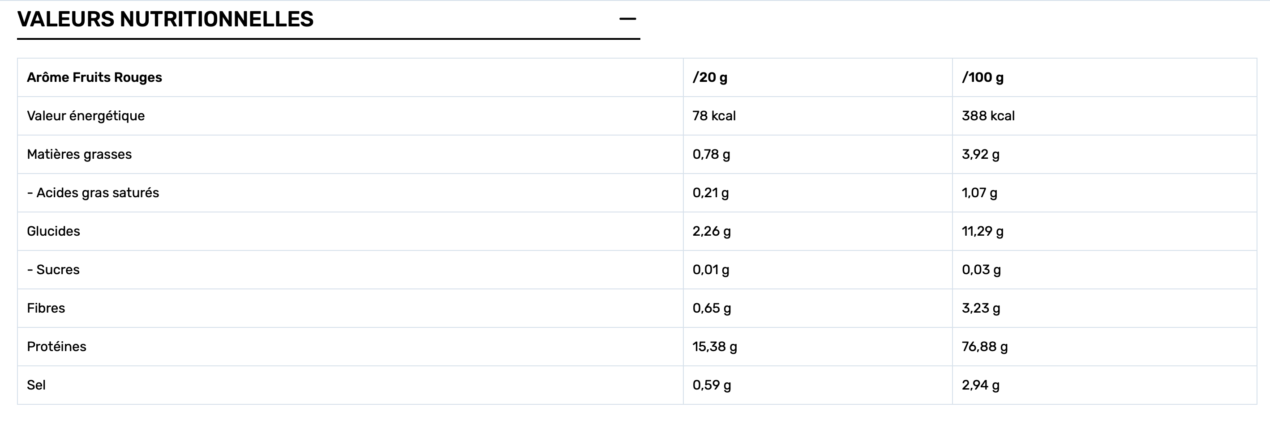The height and width of the screenshot is (424, 1270).
Task: Click the 0,01 g sugar value
Action: tap(710, 269)
